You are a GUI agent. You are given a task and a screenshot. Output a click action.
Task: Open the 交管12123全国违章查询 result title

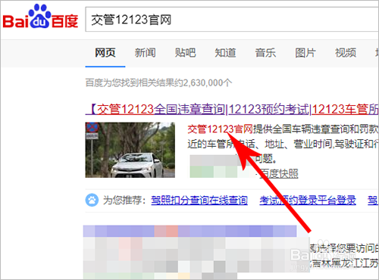point(232,110)
